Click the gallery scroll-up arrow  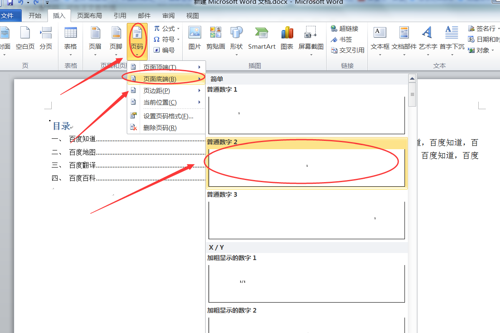(412, 78)
